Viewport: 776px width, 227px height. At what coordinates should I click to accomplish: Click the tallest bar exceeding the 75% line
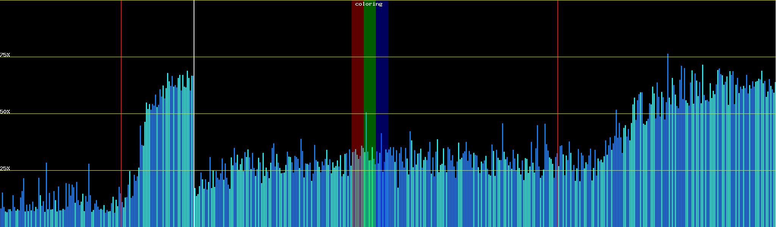668,140
